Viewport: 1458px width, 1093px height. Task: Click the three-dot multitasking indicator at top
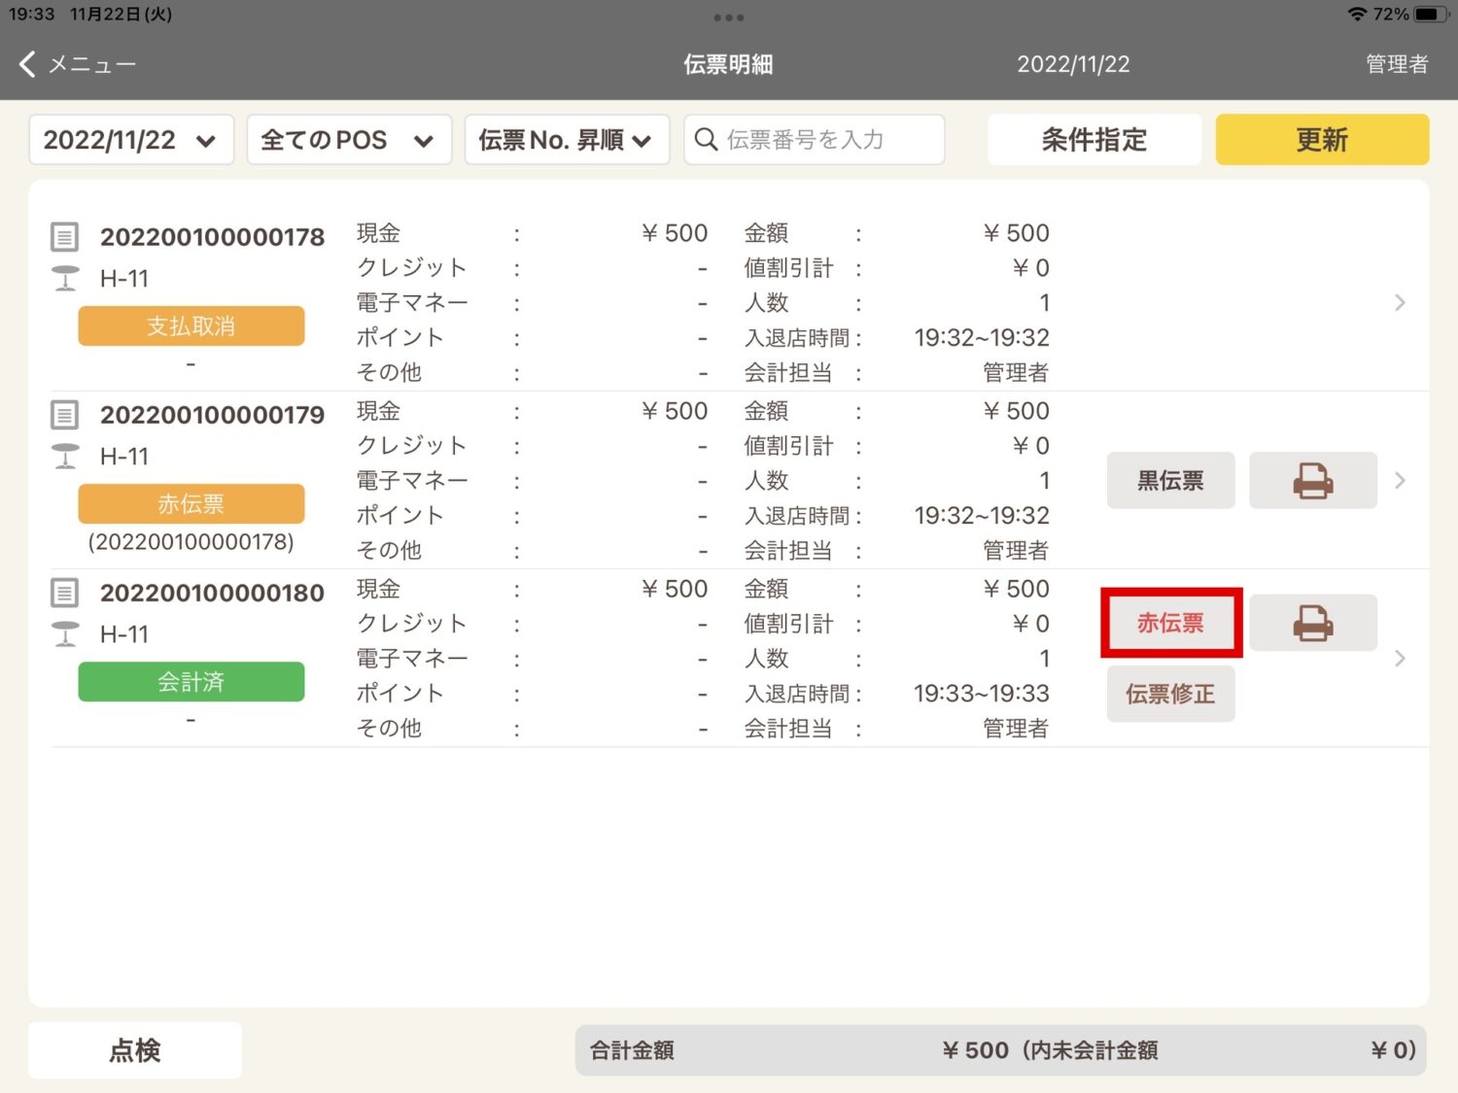pos(728,17)
